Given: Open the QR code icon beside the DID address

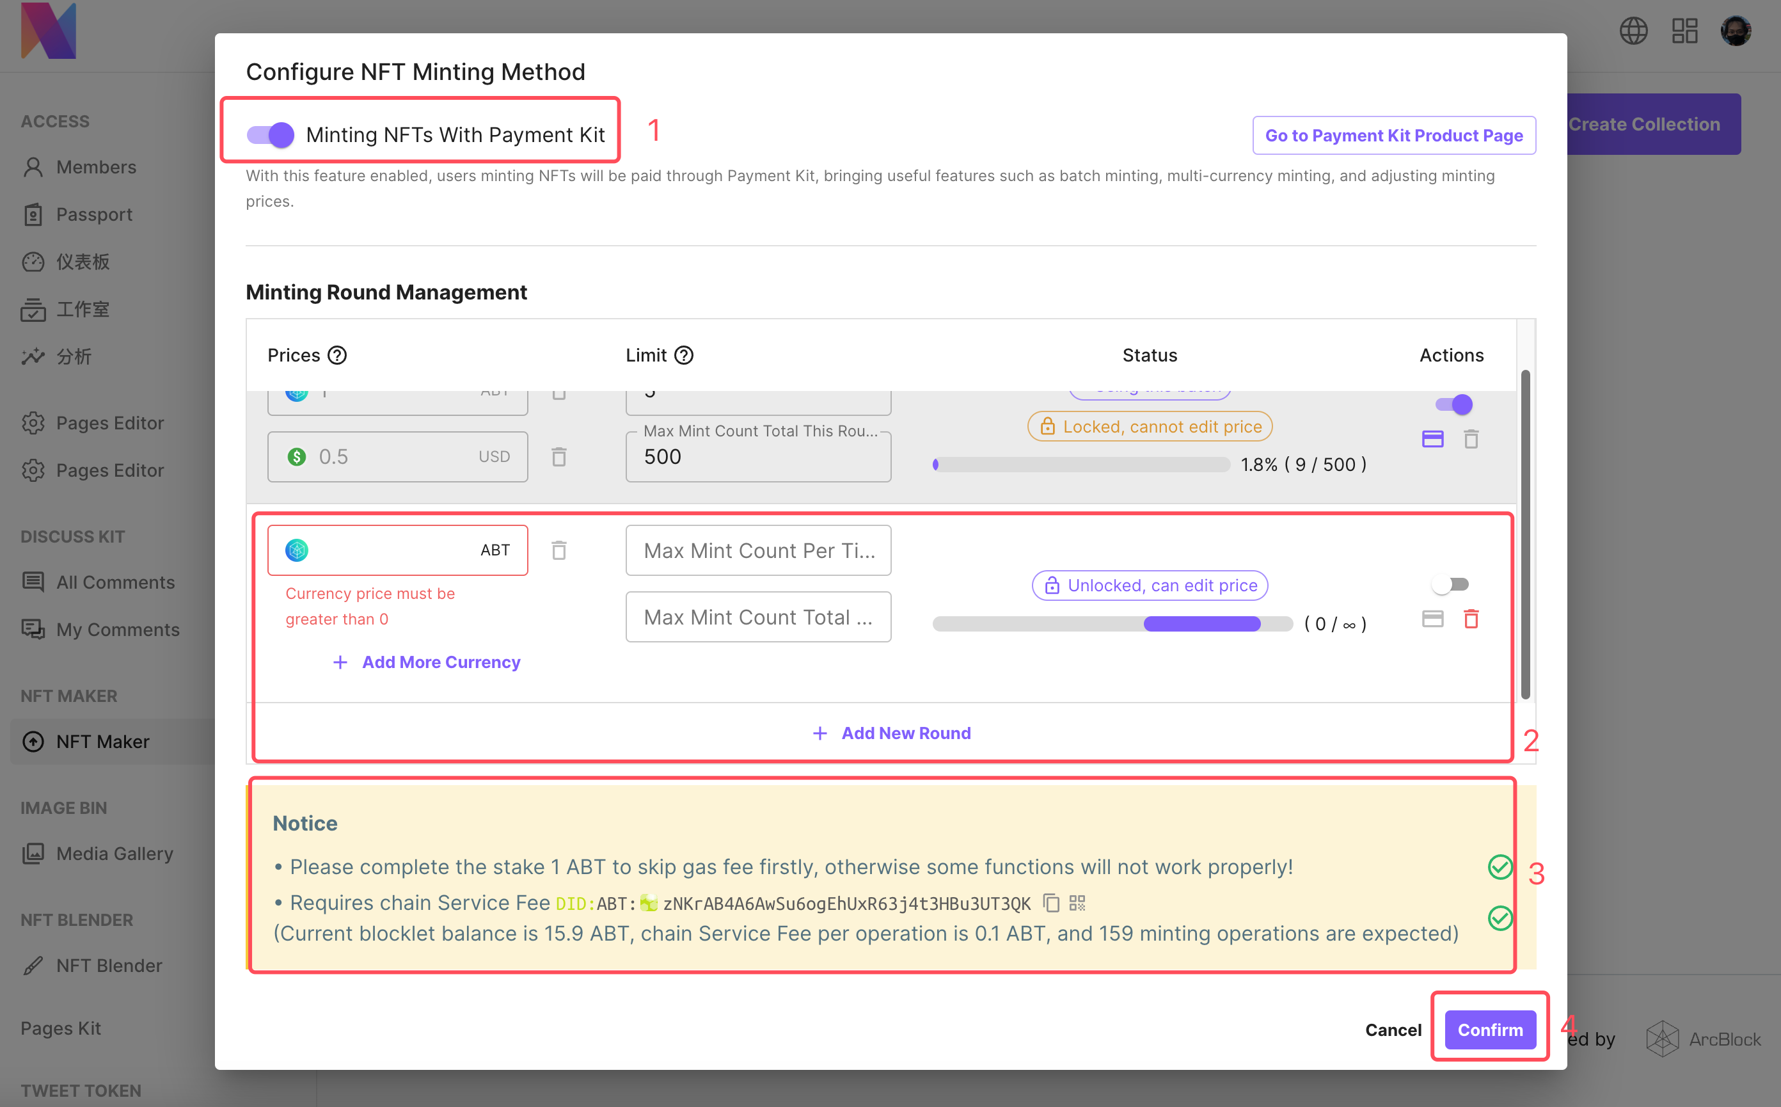Looking at the screenshot, I should 1077,903.
